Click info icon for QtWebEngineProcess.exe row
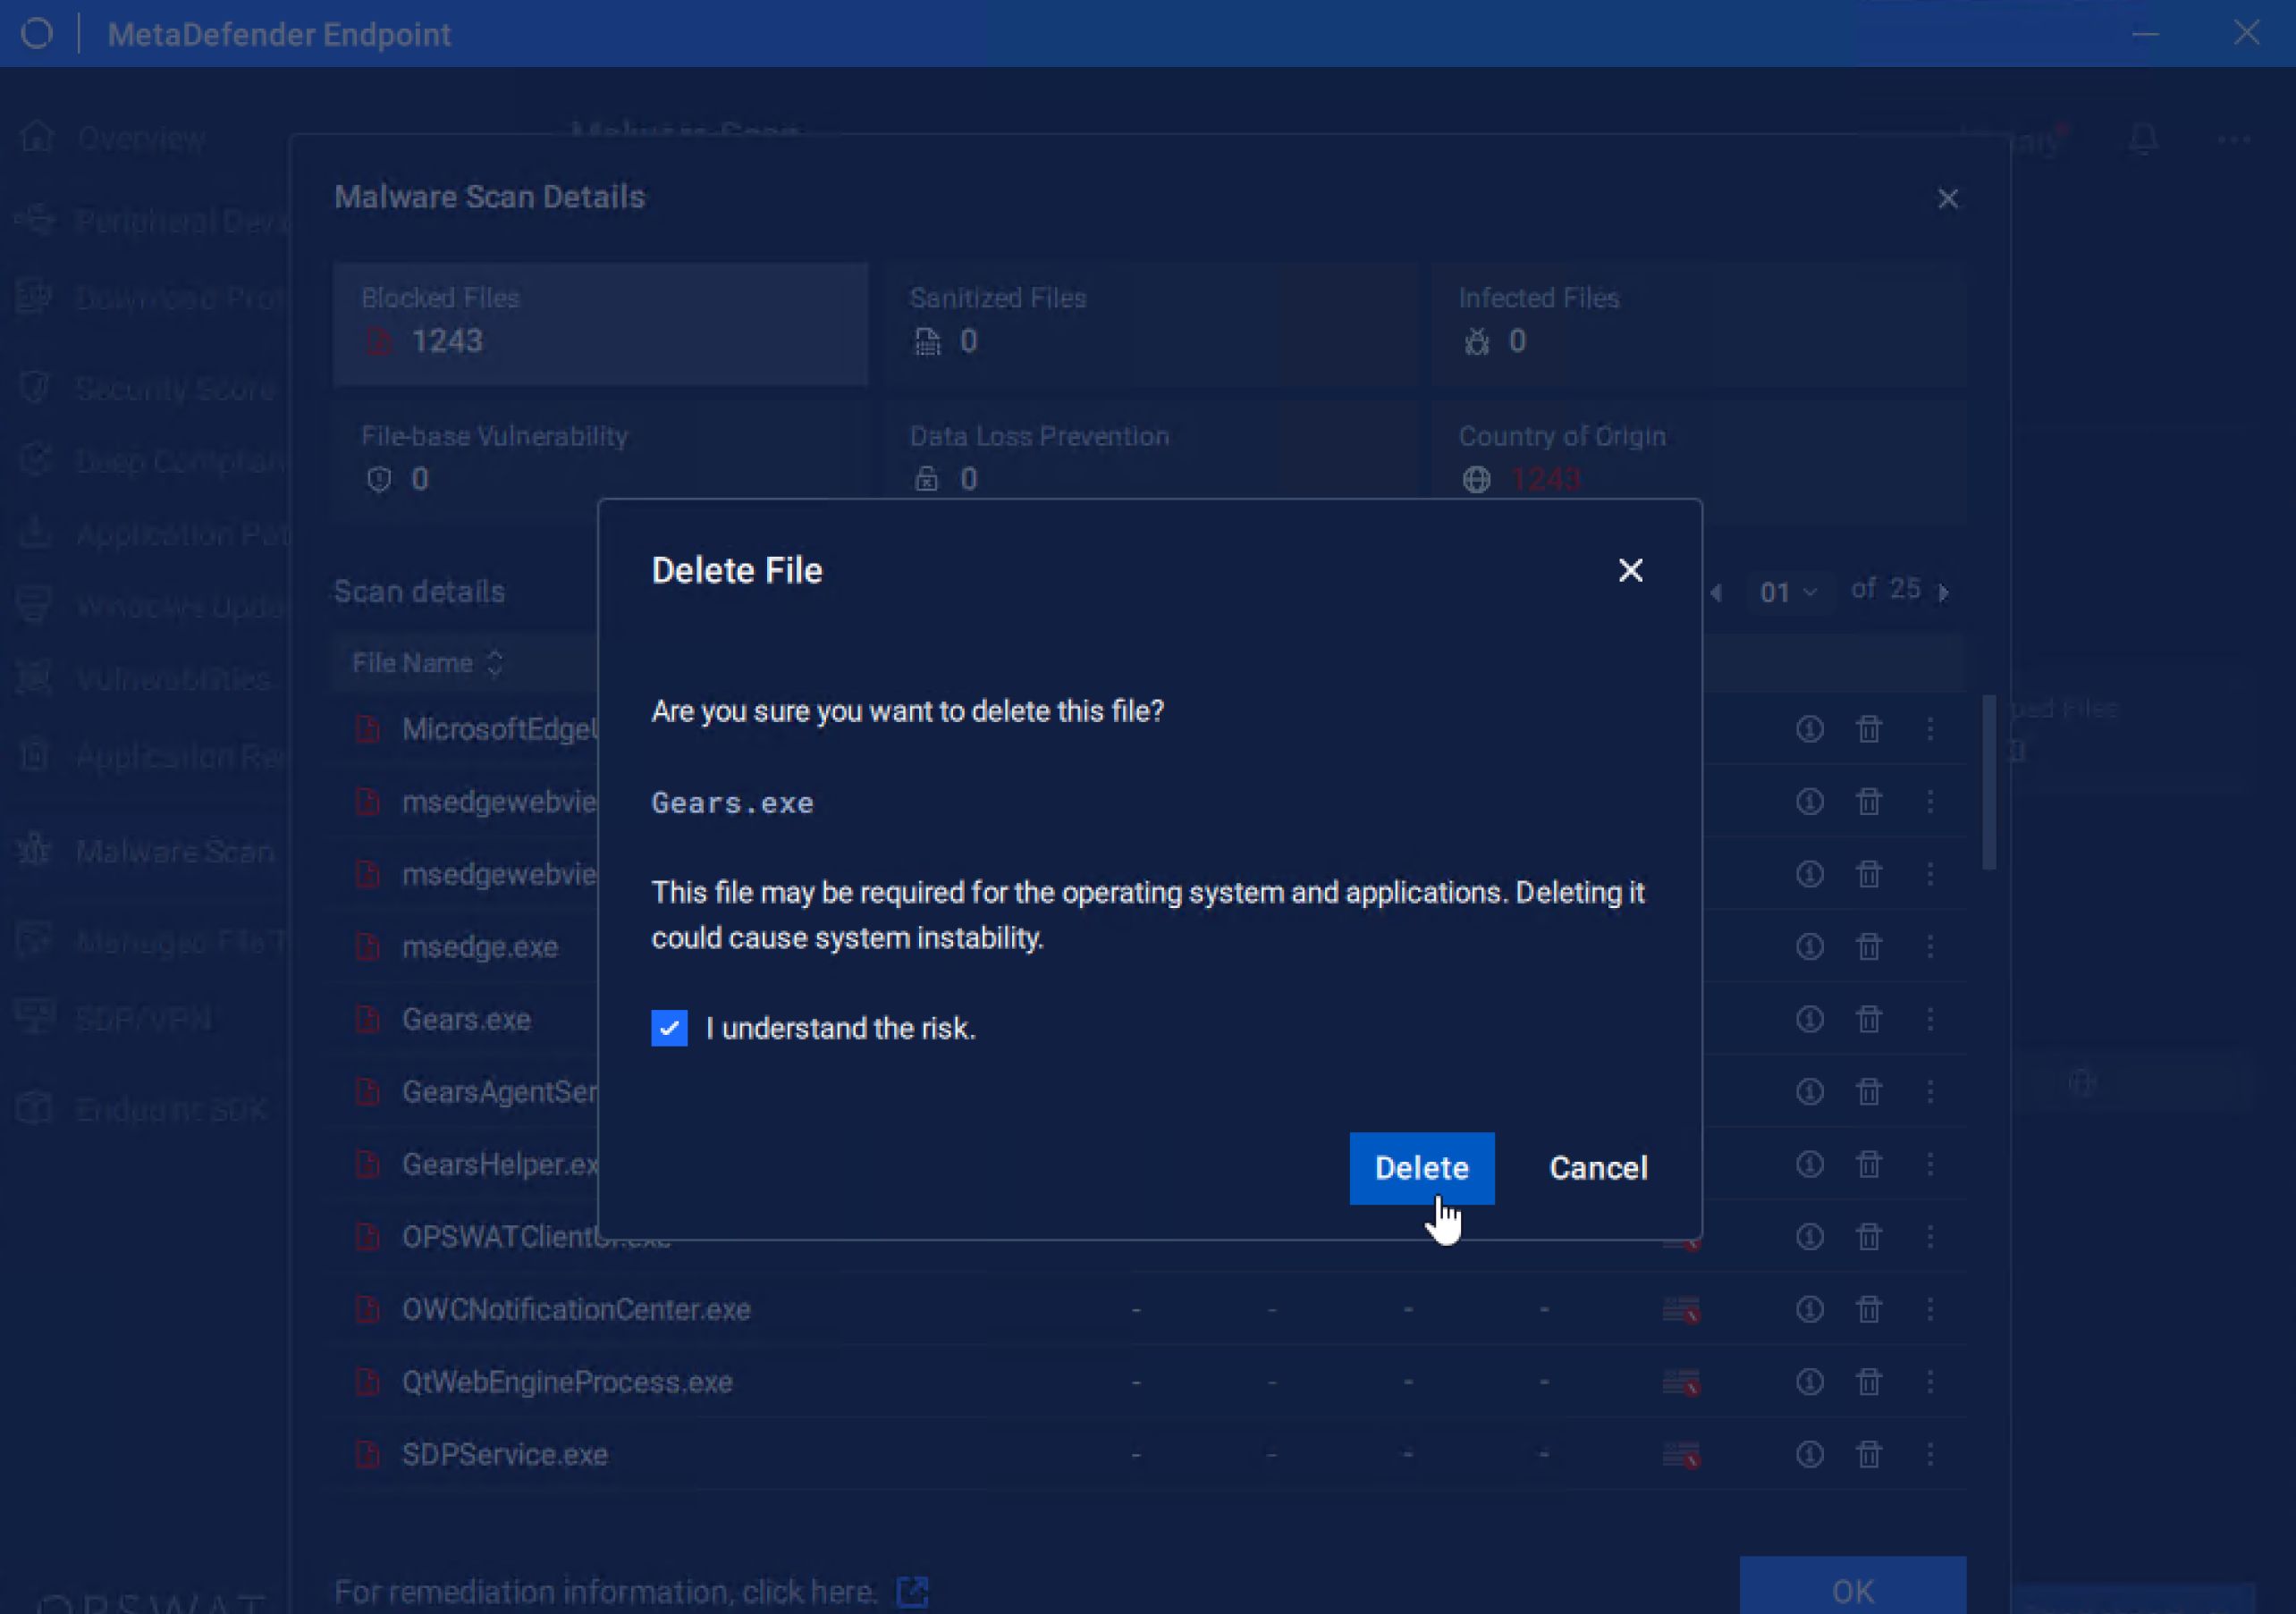The height and width of the screenshot is (1614, 2296). pyautogui.click(x=1809, y=1383)
